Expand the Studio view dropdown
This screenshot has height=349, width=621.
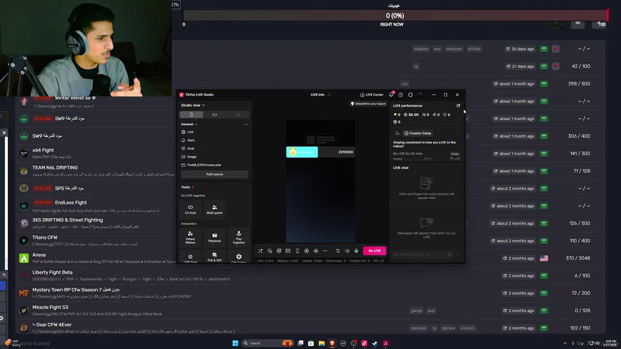pyautogui.click(x=193, y=105)
